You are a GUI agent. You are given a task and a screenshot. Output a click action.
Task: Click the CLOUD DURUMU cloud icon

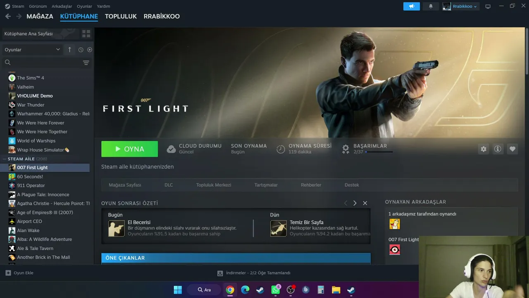pos(171,149)
